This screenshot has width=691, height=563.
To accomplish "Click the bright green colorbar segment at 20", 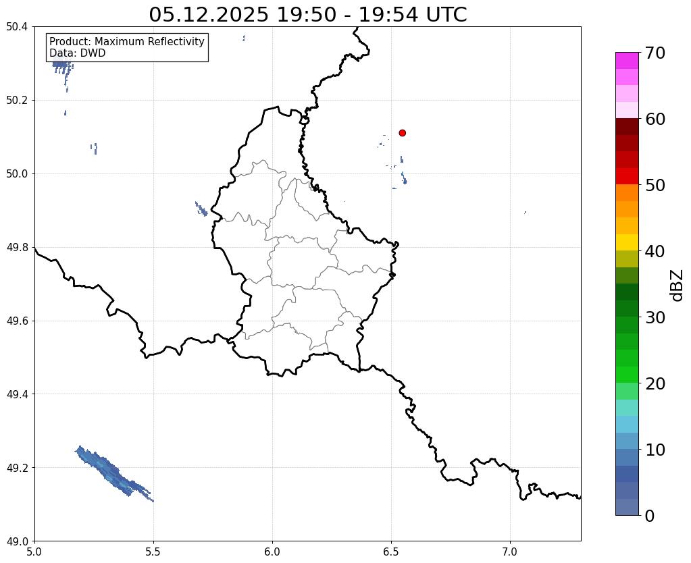I will pyautogui.click(x=627, y=375).
